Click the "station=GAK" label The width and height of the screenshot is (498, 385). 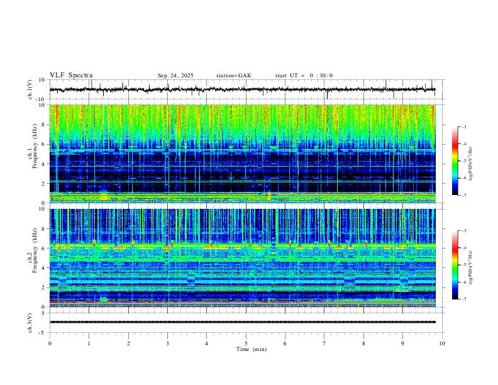click(x=233, y=75)
